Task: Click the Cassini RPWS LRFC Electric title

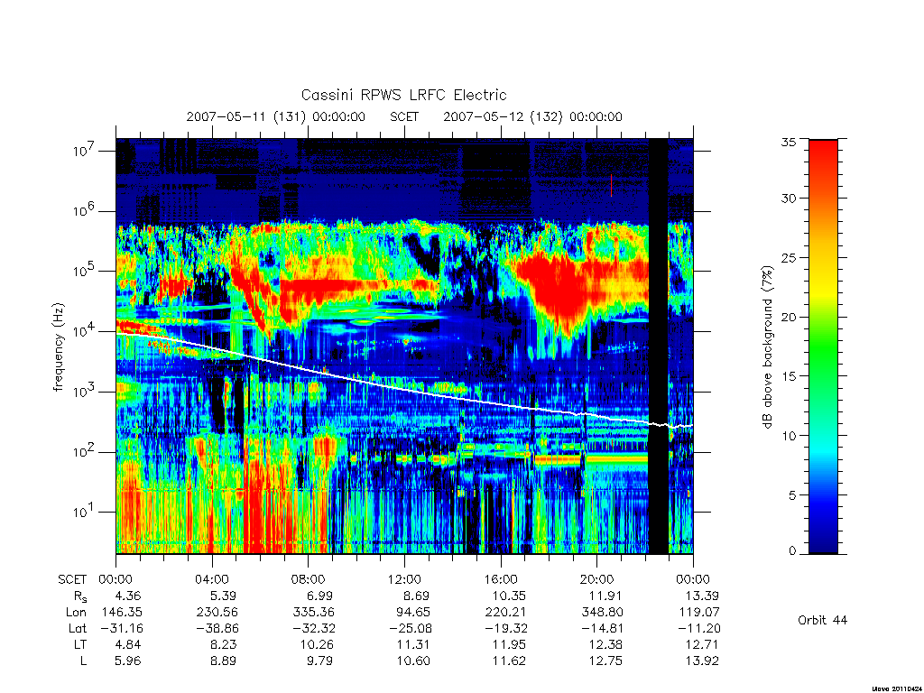Action: click(x=403, y=95)
